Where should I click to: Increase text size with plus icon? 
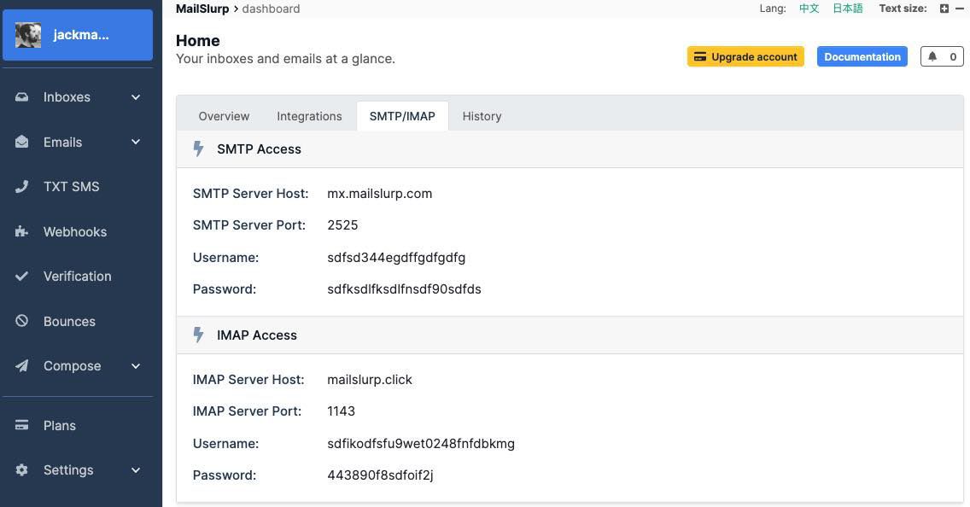[x=944, y=9]
